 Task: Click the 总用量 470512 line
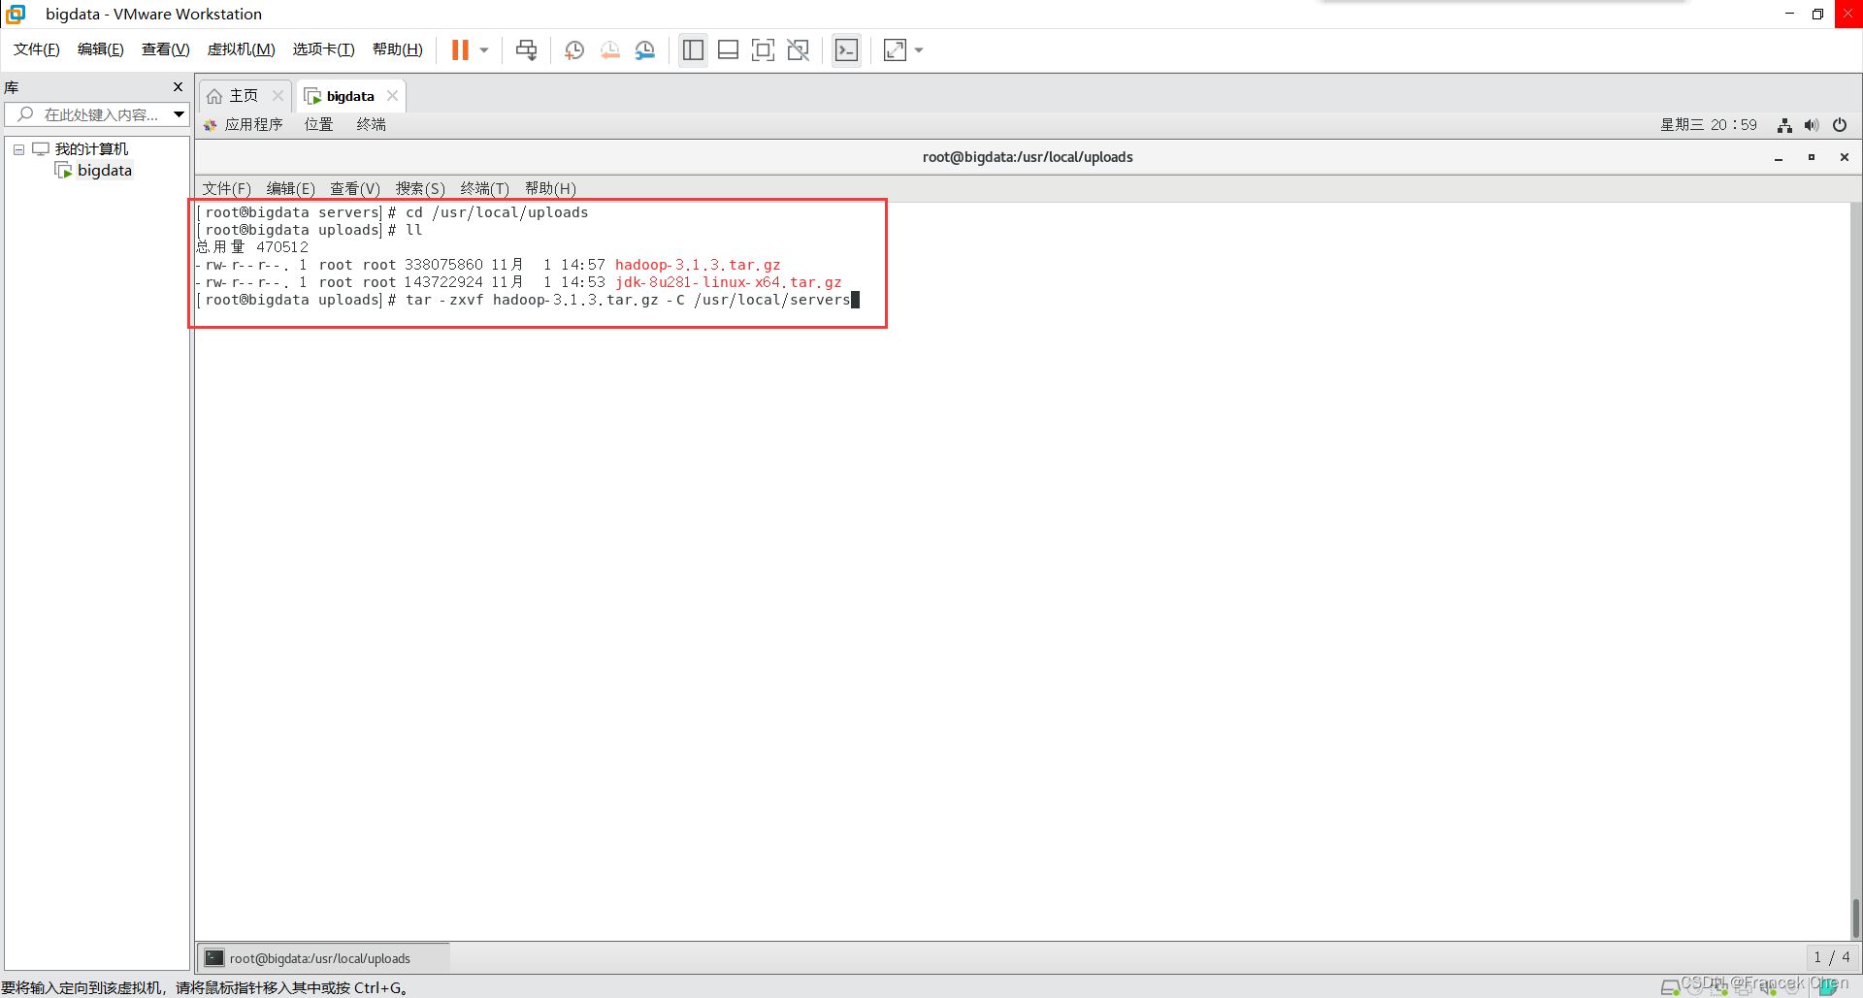(252, 247)
